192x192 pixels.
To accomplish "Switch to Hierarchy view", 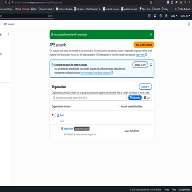I will tap(135, 97).
